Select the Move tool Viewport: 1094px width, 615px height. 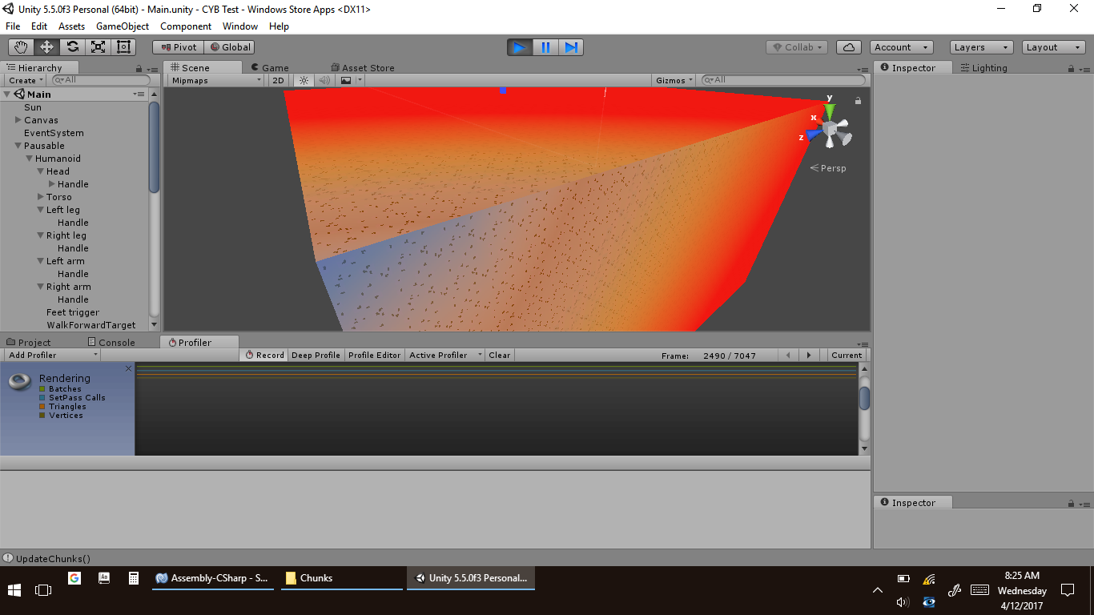coord(46,47)
